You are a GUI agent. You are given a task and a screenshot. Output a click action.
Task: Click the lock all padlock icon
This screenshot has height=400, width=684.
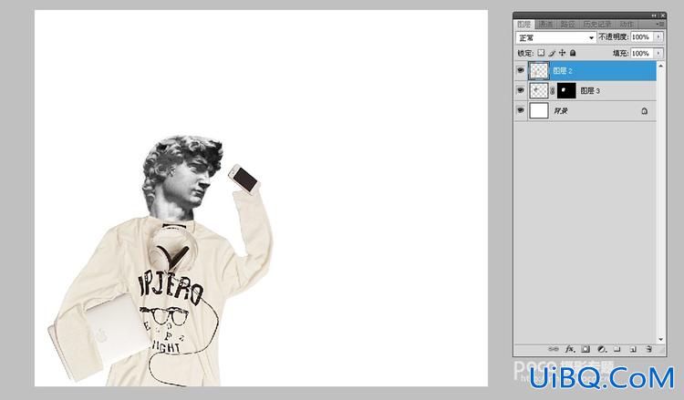[x=573, y=53]
